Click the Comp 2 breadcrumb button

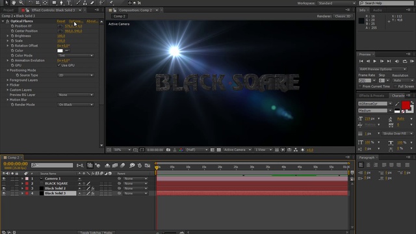[x=120, y=16]
